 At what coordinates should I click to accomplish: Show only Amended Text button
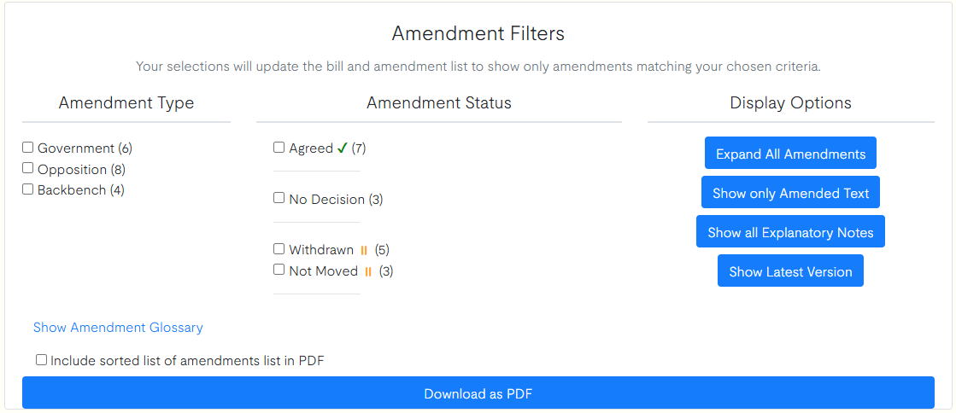tap(790, 193)
